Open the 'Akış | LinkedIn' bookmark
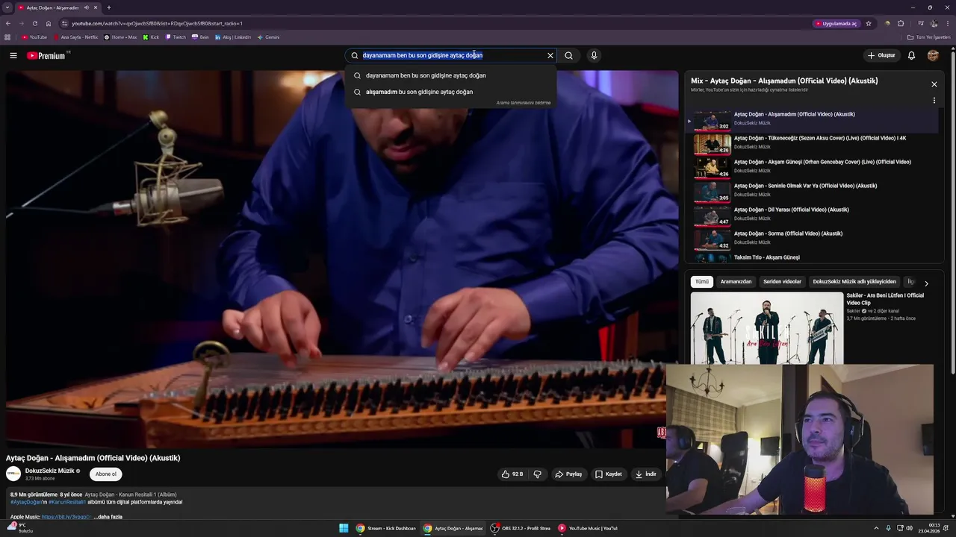This screenshot has width=956, height=537. tap(233, 37)
